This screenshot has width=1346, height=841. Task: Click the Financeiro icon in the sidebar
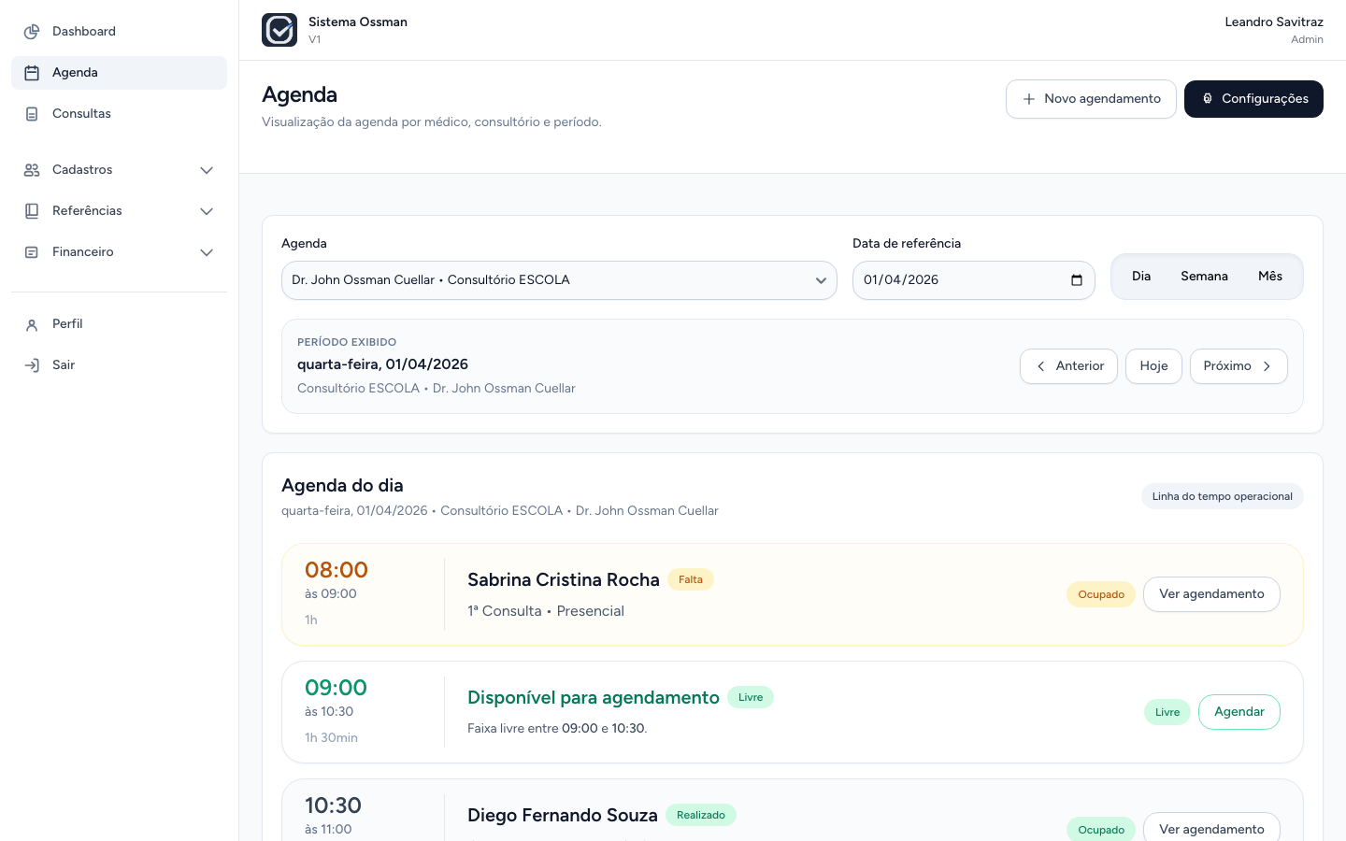pyautogui.click(x=32, y=252)
